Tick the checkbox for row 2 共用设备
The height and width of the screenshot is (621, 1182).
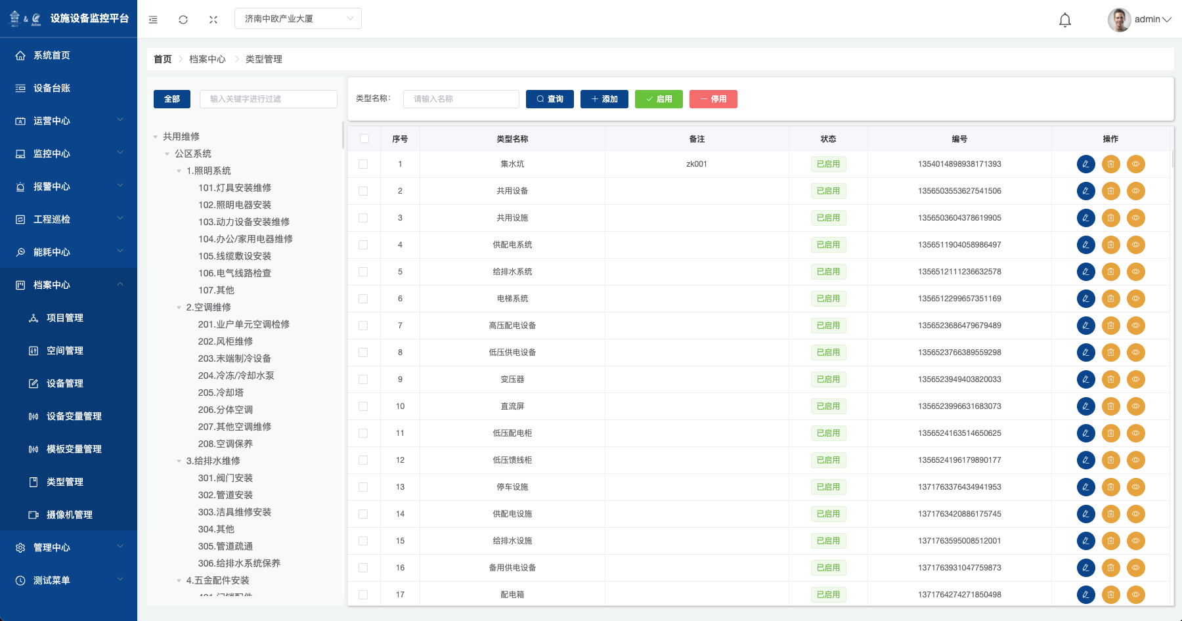(363, 191)
